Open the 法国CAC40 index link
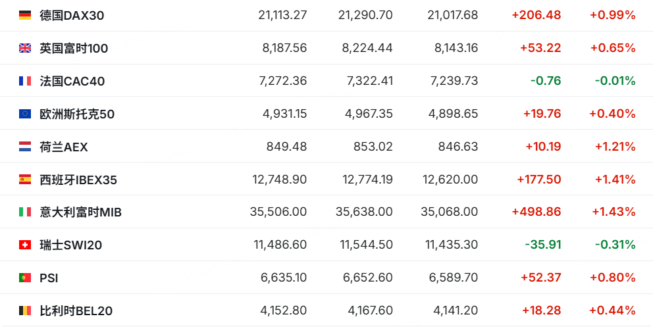 point(72,81)
